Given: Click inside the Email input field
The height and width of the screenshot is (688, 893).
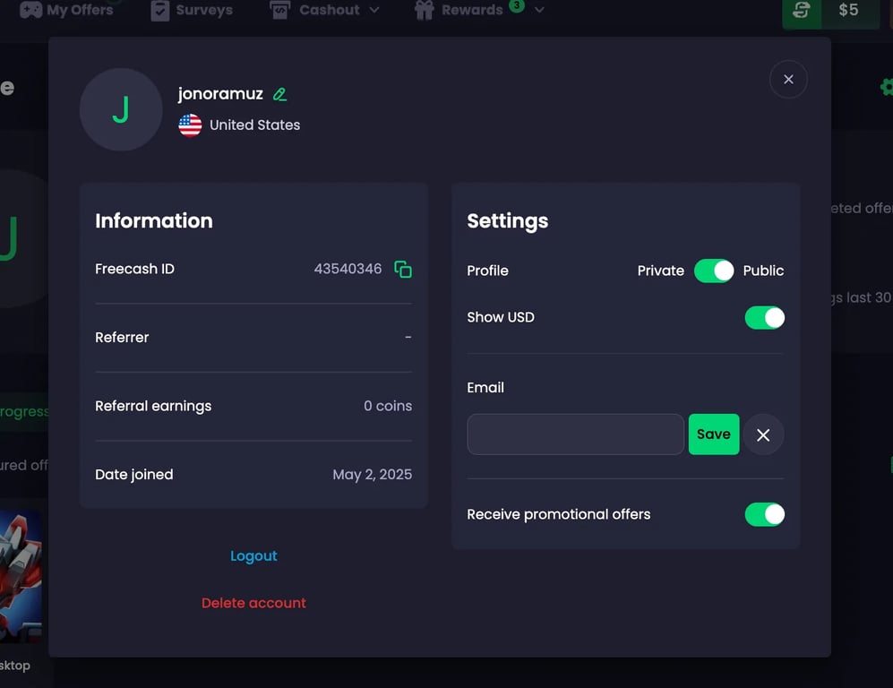Looking at the screenshot, I should coord(575,434).
